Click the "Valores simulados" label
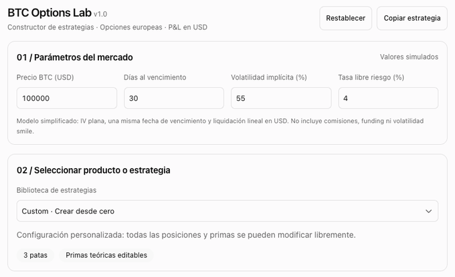Viewport: 455px width, 277px height. point(409,57)
